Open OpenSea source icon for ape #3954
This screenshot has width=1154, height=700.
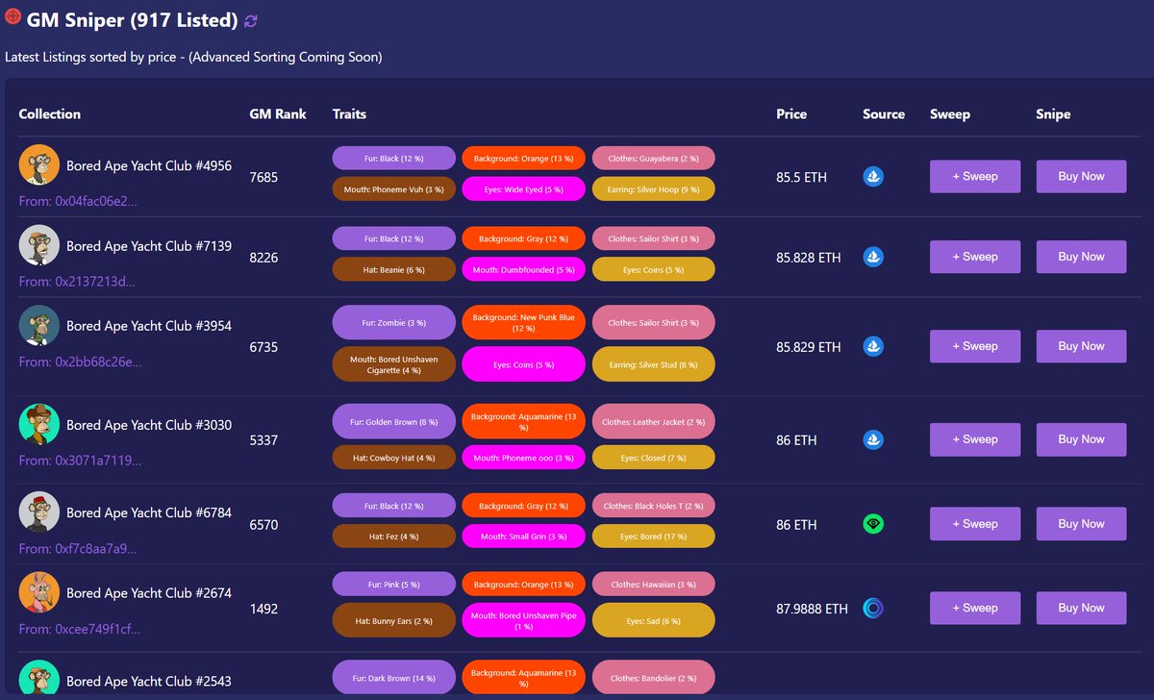coord(873,346)
